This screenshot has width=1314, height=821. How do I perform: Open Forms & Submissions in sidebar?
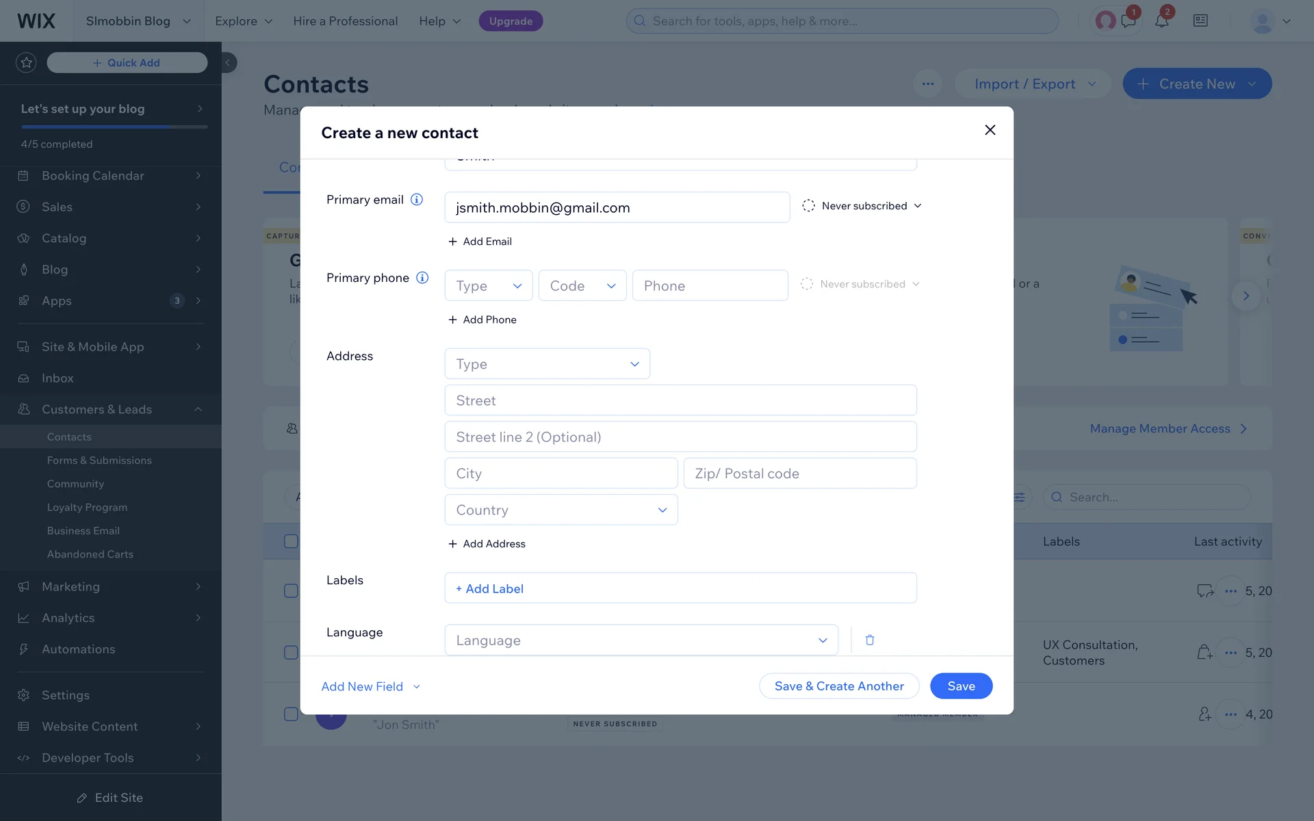coord(99,460)
